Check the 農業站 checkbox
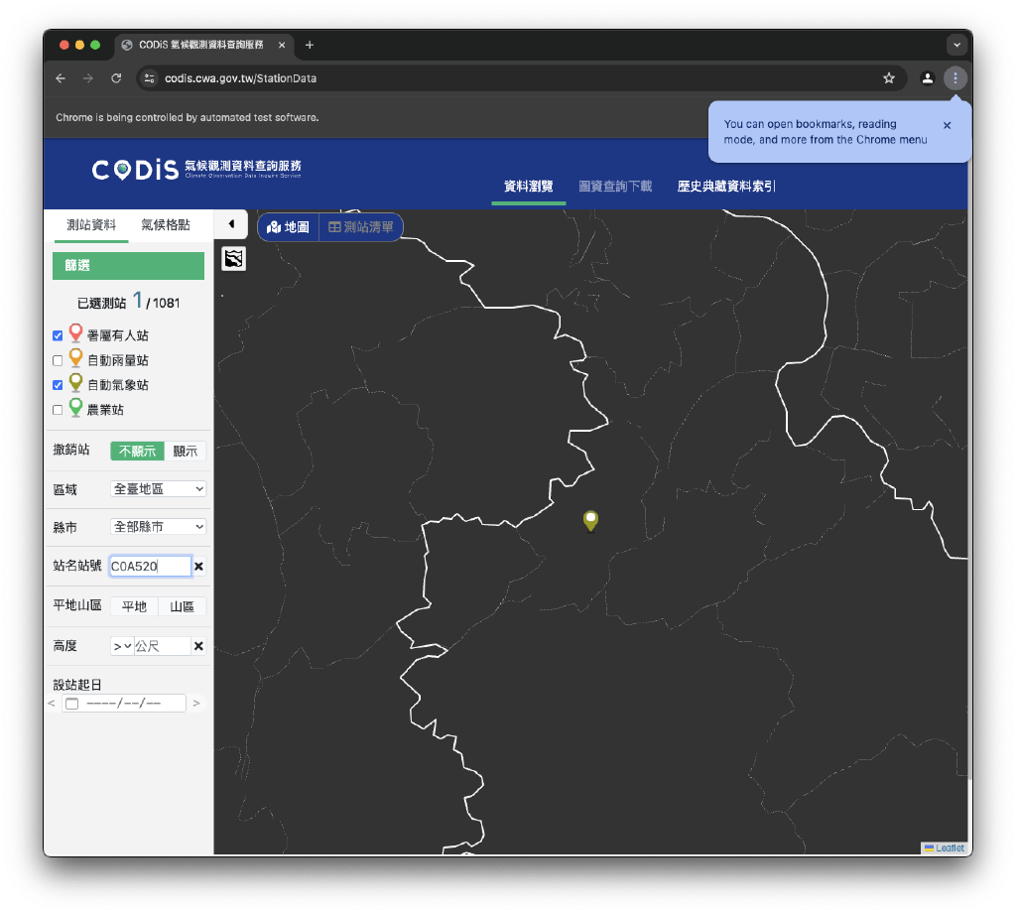The width and height of the screenshot is (1016, 914). 58,409
